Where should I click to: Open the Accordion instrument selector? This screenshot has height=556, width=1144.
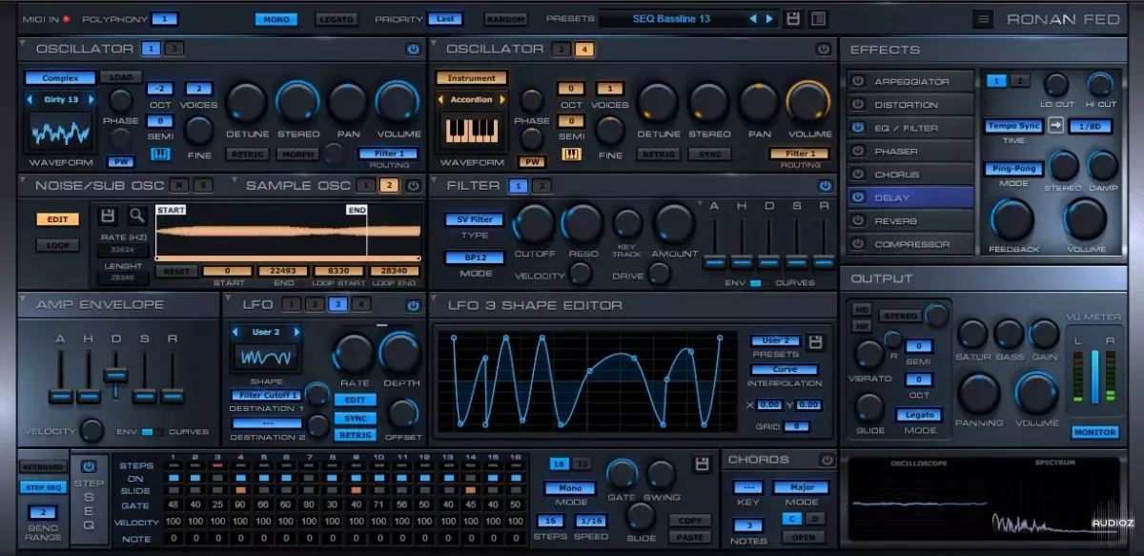click(x=472, y=98)
